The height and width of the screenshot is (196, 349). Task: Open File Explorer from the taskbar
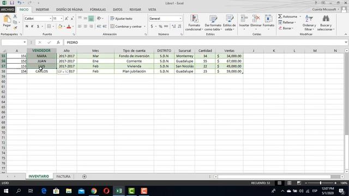69,191
